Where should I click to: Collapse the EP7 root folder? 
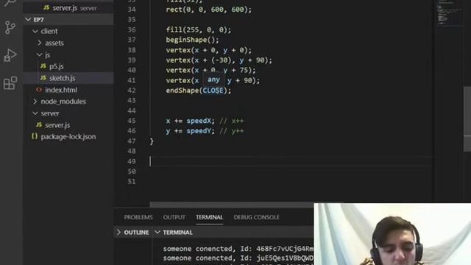click(x=28, y=20)
